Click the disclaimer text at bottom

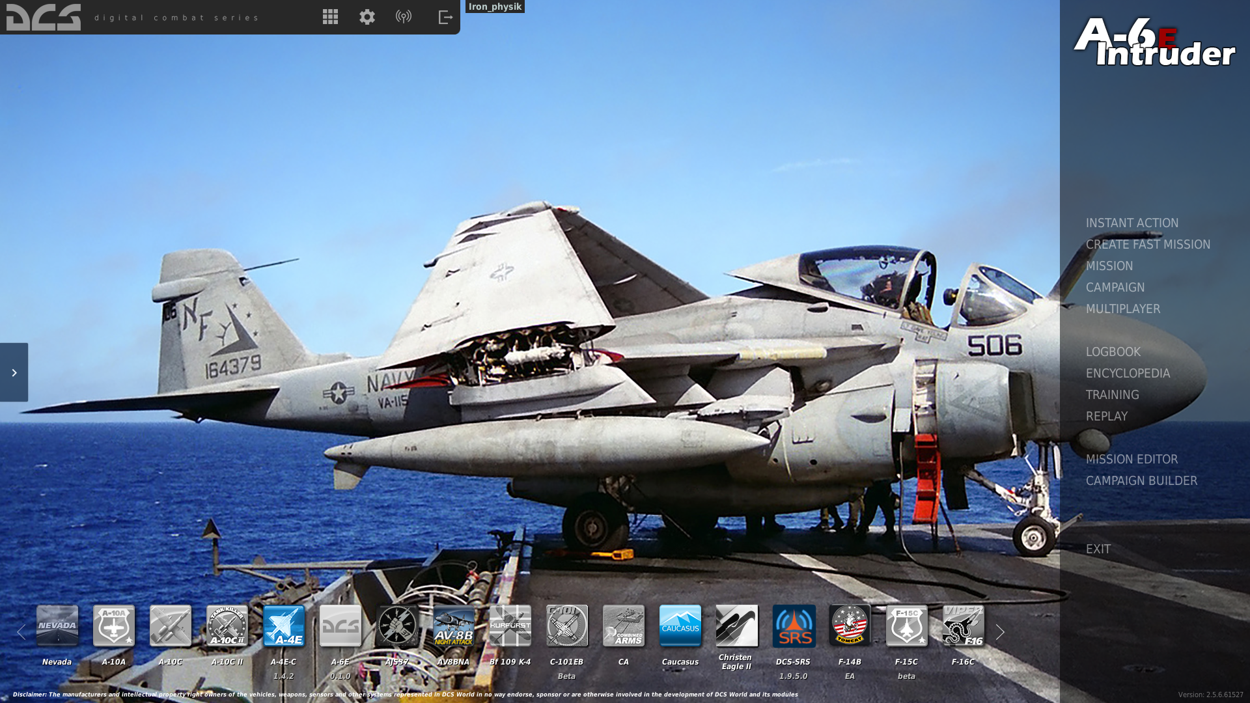pos(405,695)
